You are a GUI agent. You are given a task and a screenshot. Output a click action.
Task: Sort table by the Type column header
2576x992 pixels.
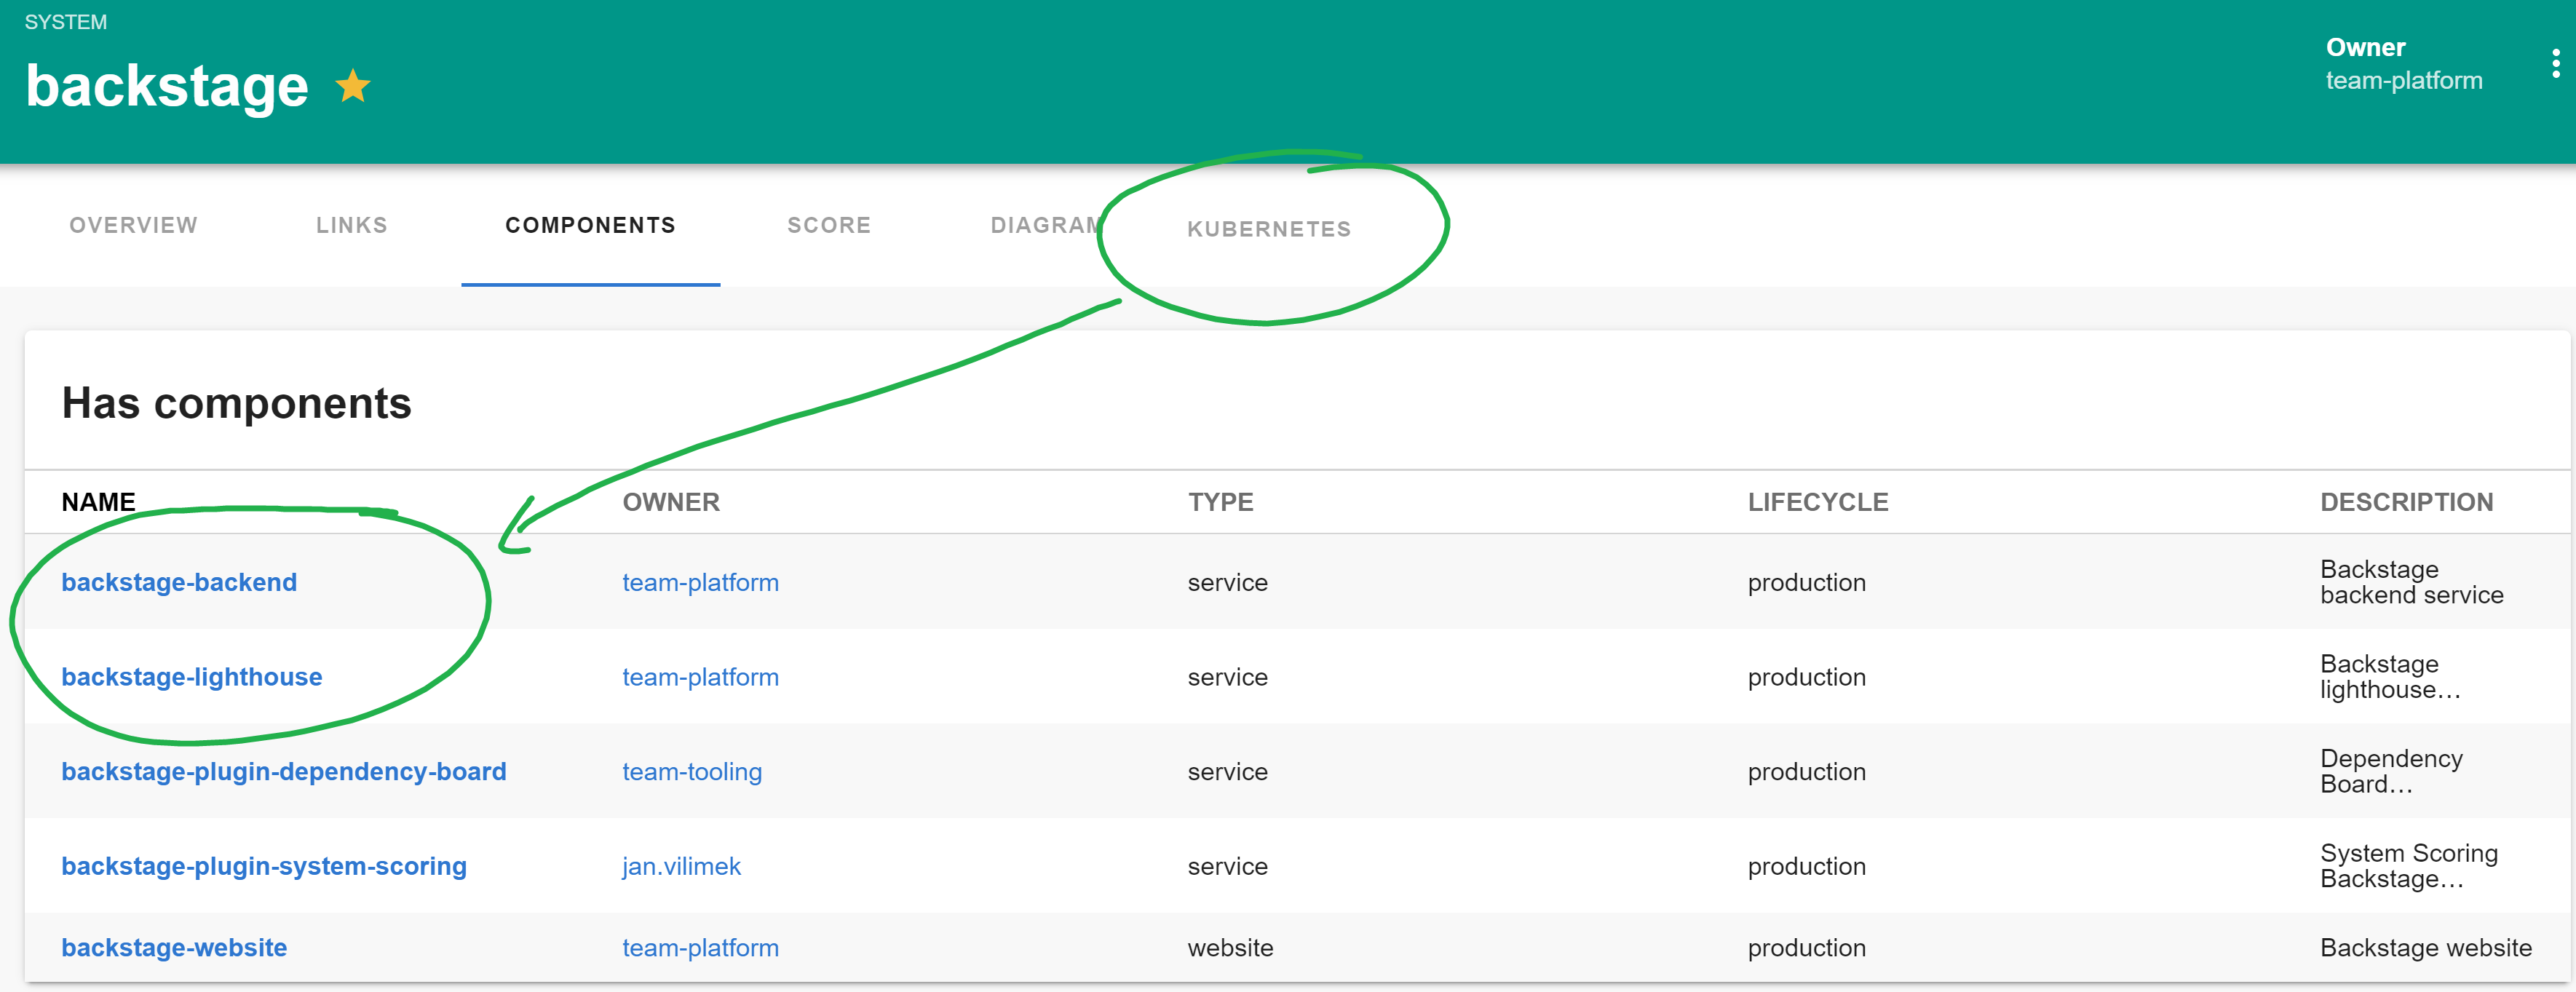[1220, 502]
